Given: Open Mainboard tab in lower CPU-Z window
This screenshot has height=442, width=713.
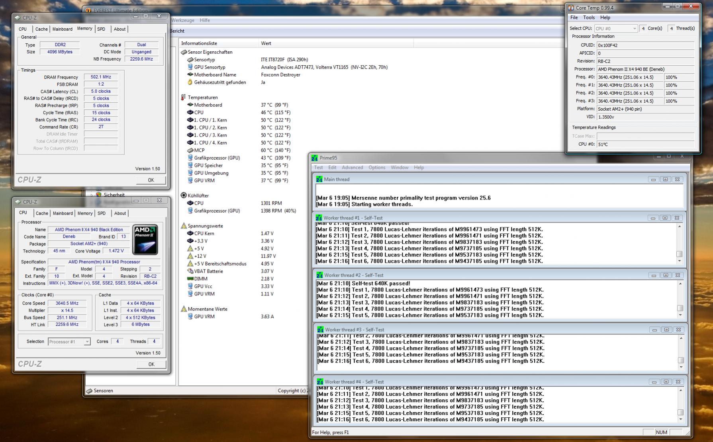Looking at the screenshot, I should tap(63, 213).
